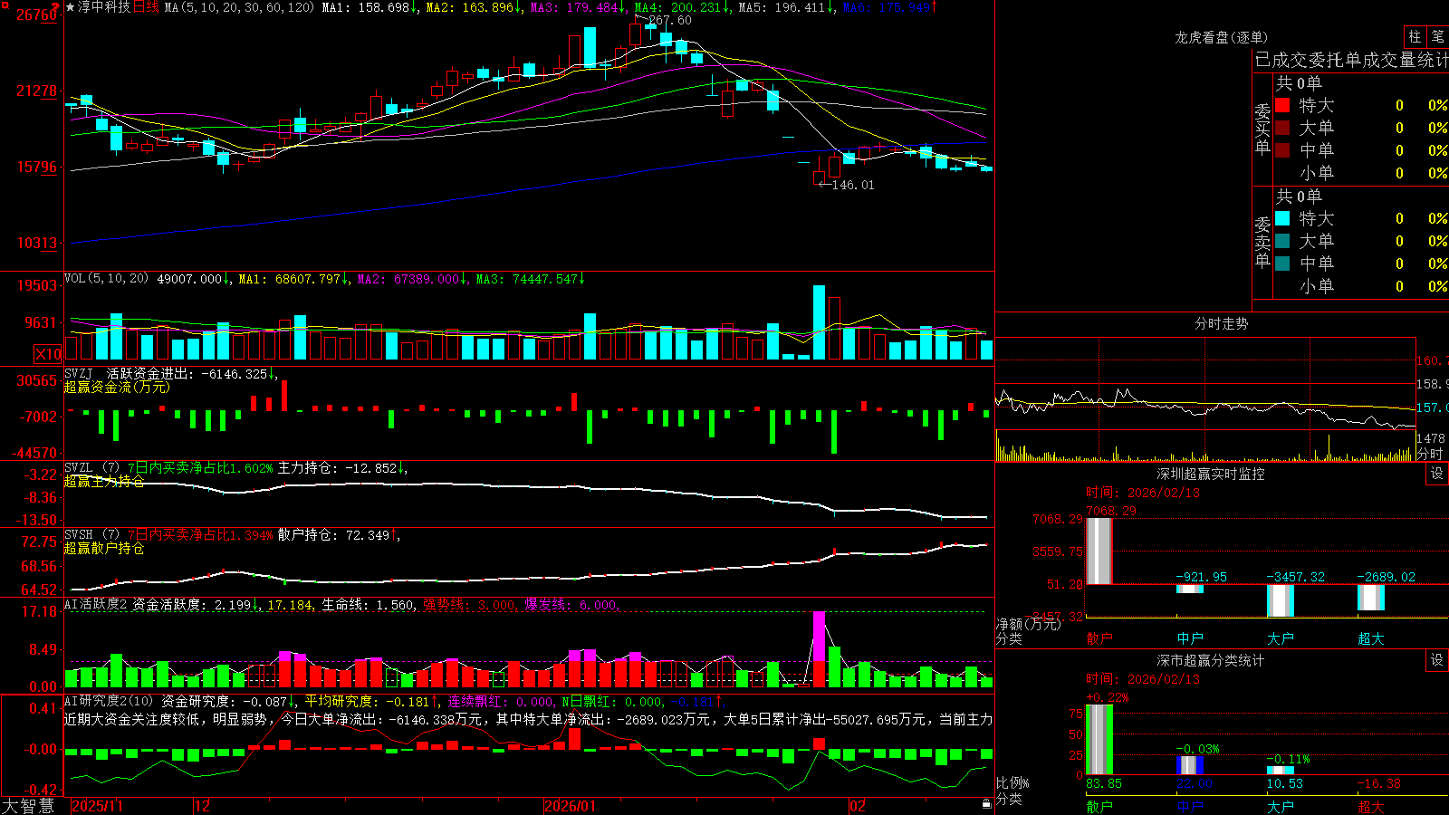The height and width of the screenshot is (815, 1449).
Task: Click the dark red 中单 buy-order swatch
Action: pos(1282,150)
